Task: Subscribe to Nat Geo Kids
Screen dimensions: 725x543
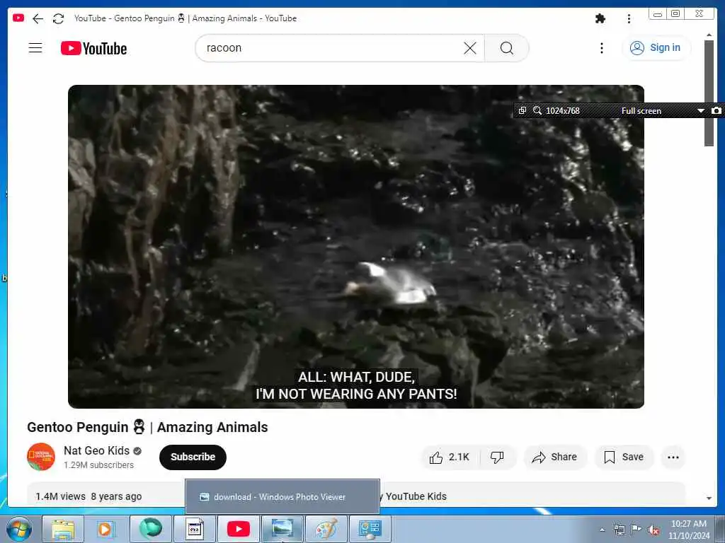Action: tap(193, 457)
